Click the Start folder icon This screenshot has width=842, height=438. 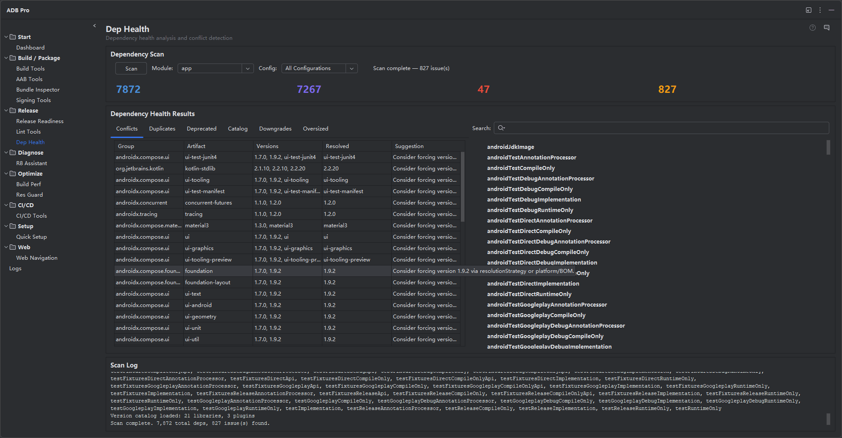pos(13,37)
